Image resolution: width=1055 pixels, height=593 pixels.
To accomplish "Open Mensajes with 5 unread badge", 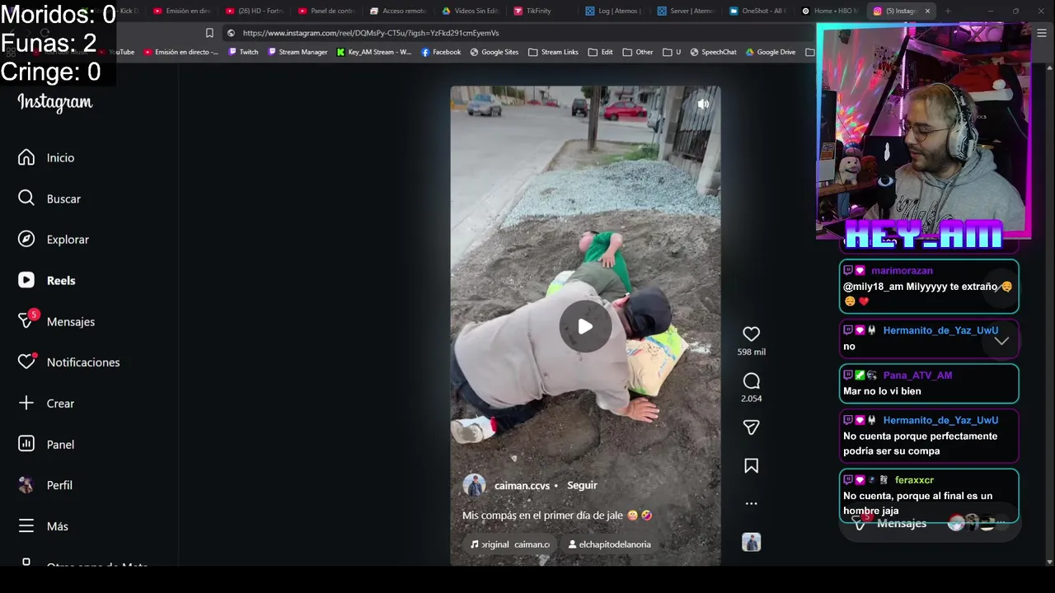I will [x=56, y=321].
